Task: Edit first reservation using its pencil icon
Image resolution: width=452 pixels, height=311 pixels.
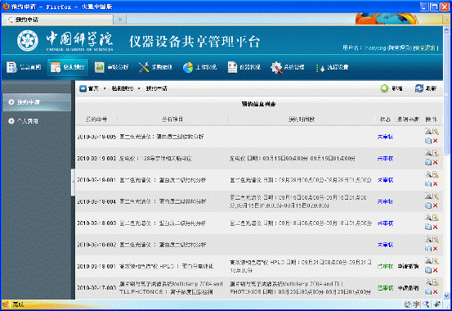Action: click(x=436, y=132)
